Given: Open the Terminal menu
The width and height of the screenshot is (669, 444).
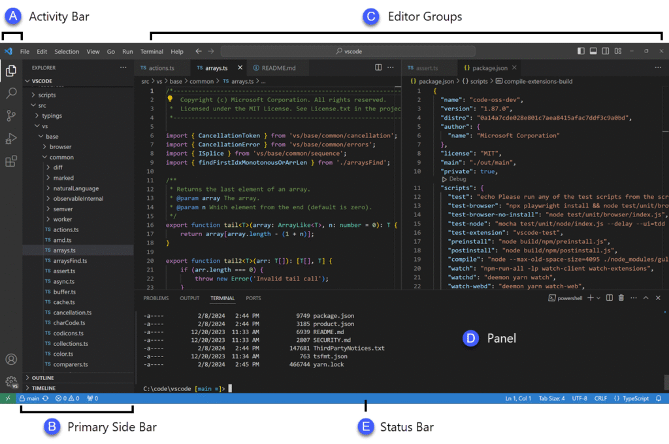Looking at the screenshot, I should click(x=152, y=52).
